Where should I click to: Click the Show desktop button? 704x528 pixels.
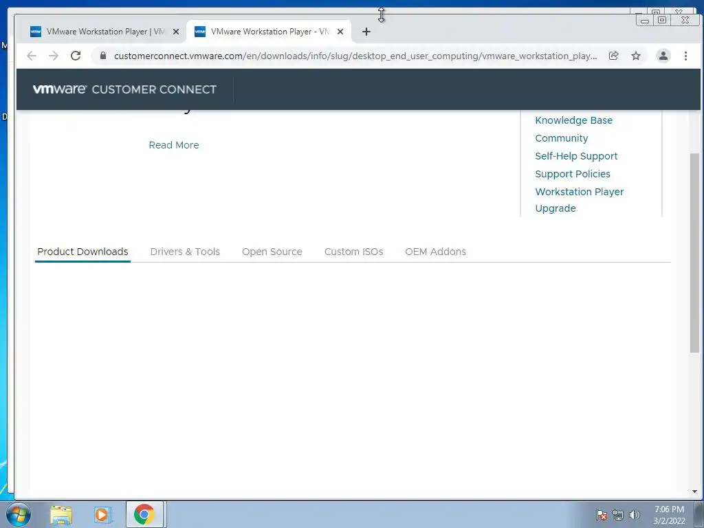[x=699, y=514]
